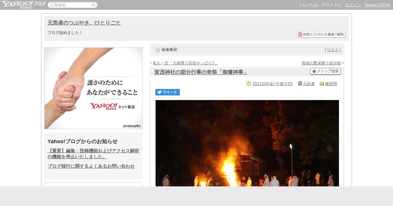Click the ブログ始めました！ description text
This screenshot has width=393, height=206.
click(65, 33)
